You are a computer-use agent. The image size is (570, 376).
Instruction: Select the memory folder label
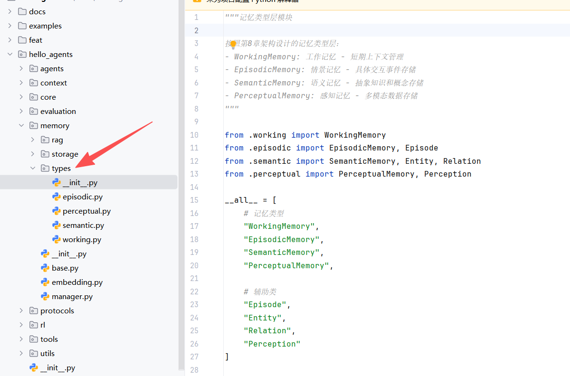coord(55,125)
